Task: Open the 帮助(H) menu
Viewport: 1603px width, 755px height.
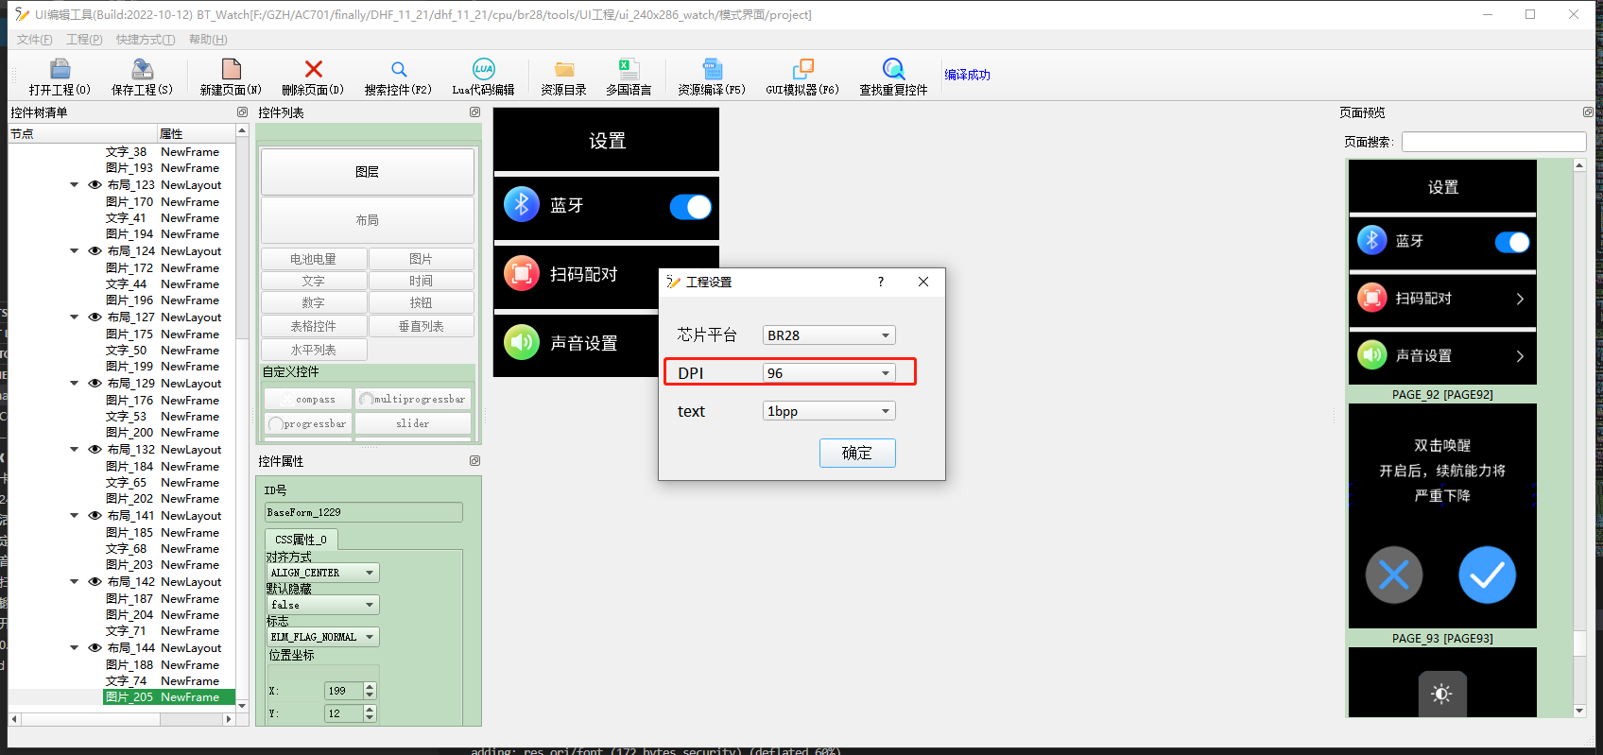Action: pyautogui.click(x=208, y=40)
